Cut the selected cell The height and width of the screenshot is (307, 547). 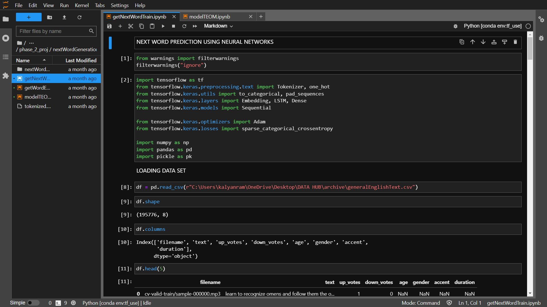131,26
